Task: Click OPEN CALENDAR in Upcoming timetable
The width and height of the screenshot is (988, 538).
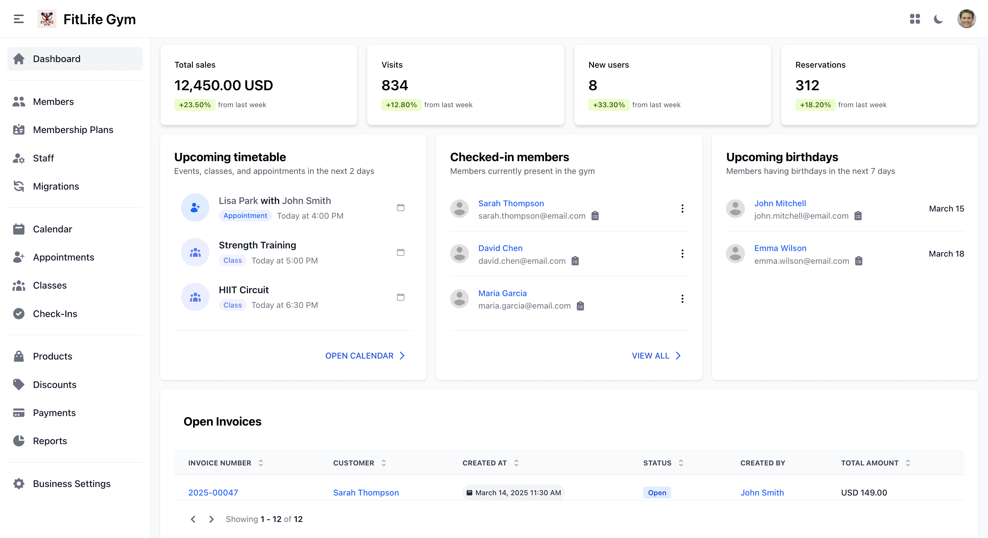Action: pos(359,356)
